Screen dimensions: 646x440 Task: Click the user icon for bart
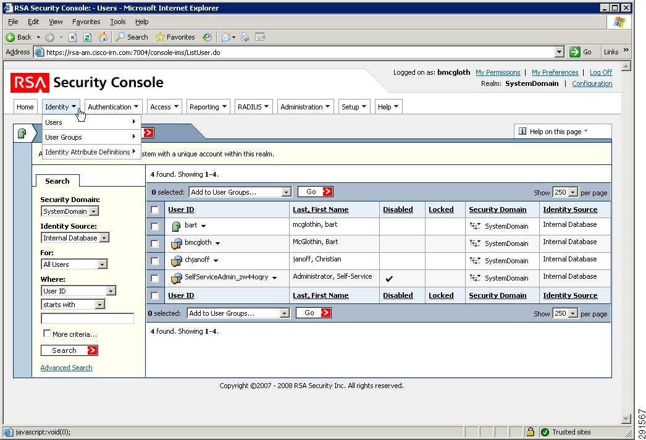(x=177, y=226)
